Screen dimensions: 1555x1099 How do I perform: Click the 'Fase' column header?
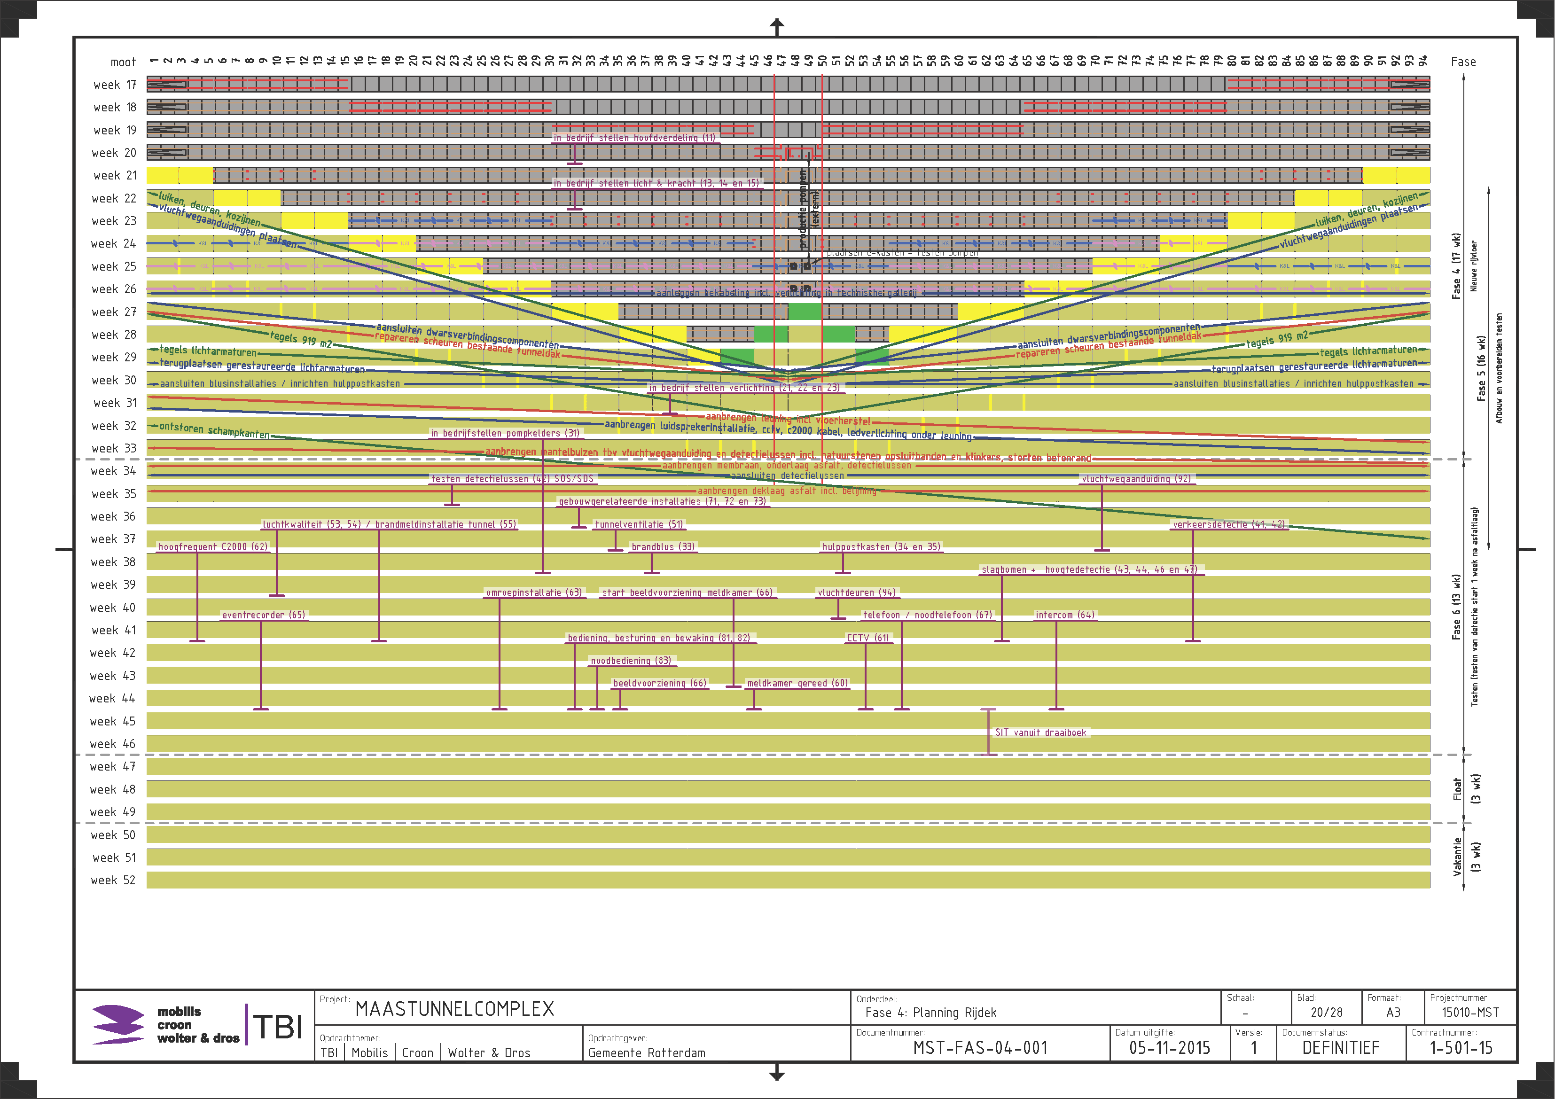[x=1463, y=62]
